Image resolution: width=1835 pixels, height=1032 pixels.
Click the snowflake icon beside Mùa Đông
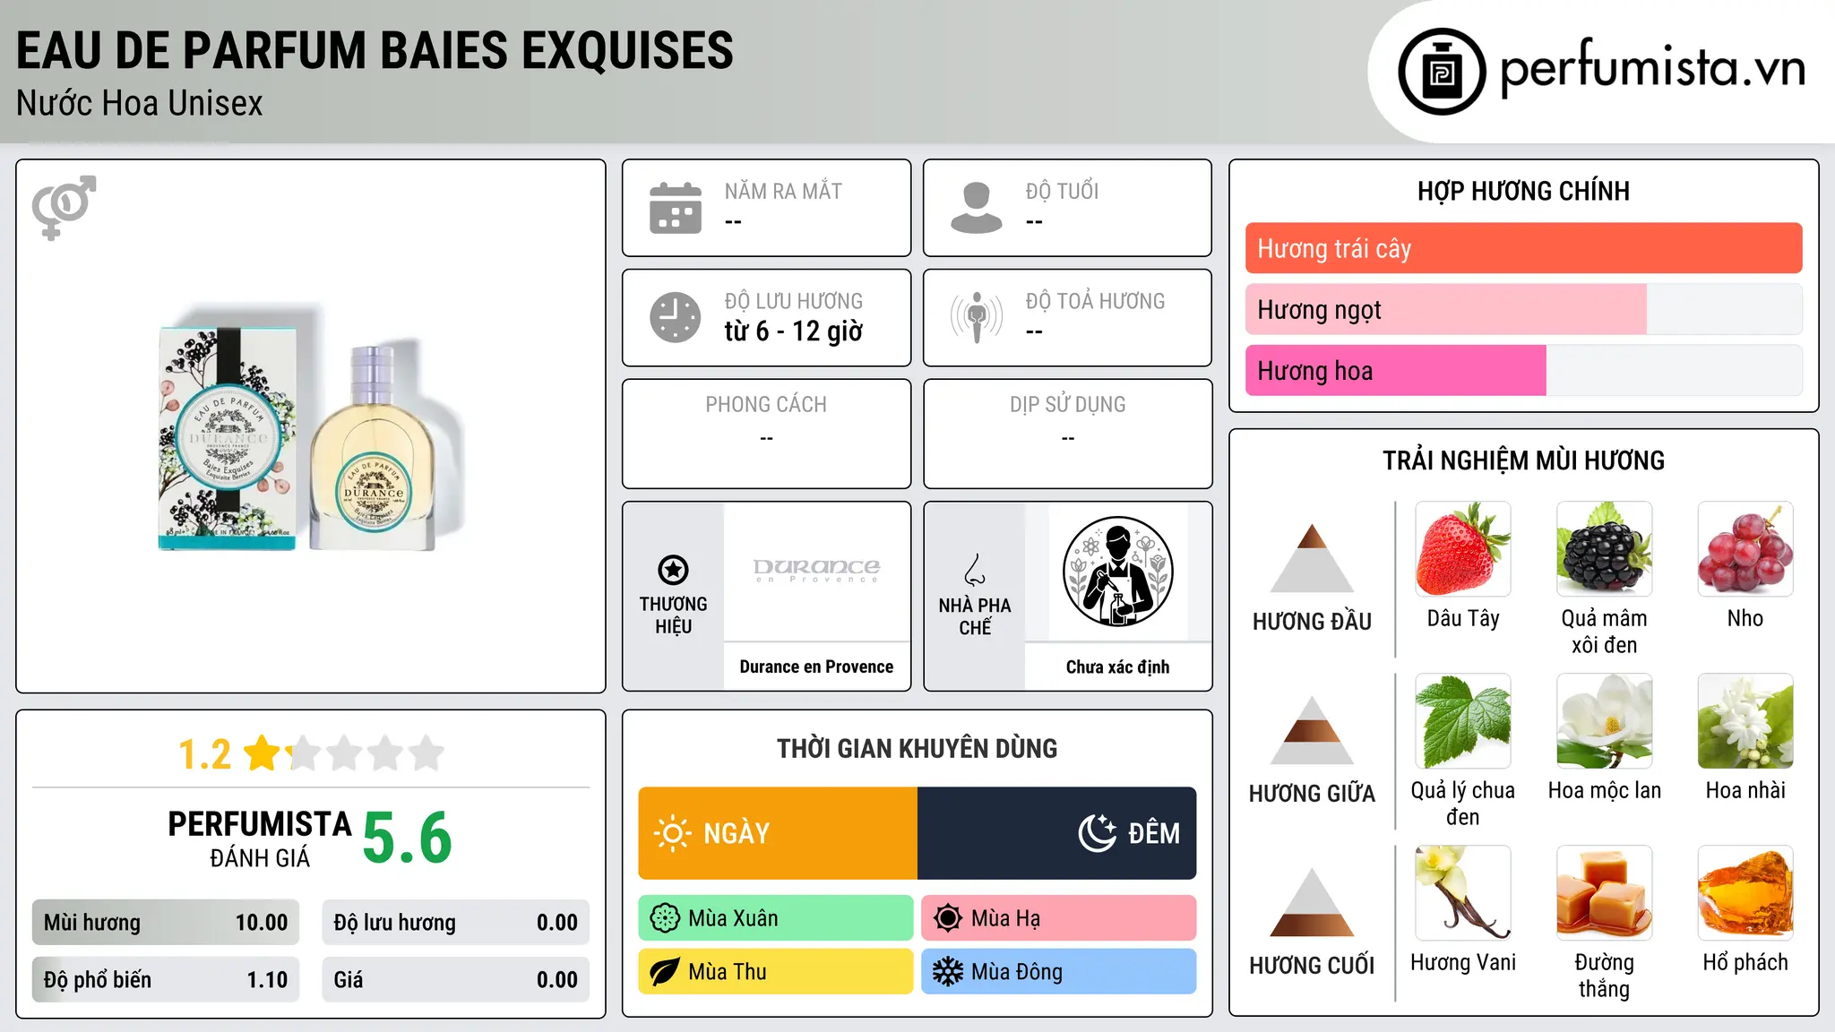click(948, 972)
